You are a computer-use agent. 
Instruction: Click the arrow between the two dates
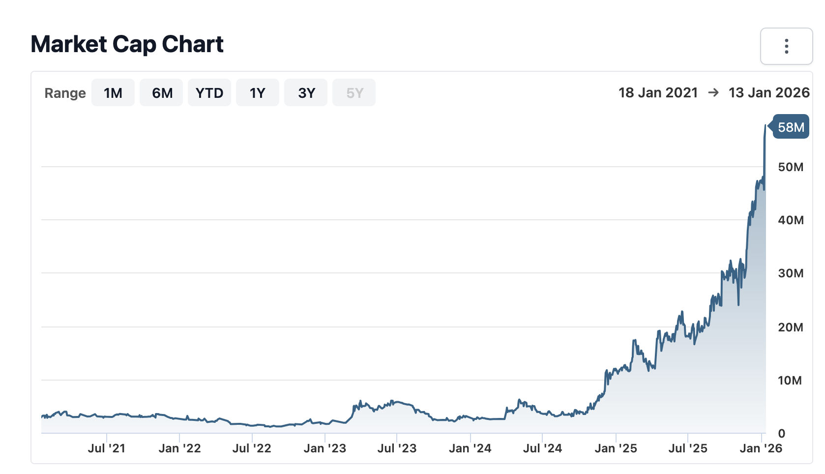713,93
